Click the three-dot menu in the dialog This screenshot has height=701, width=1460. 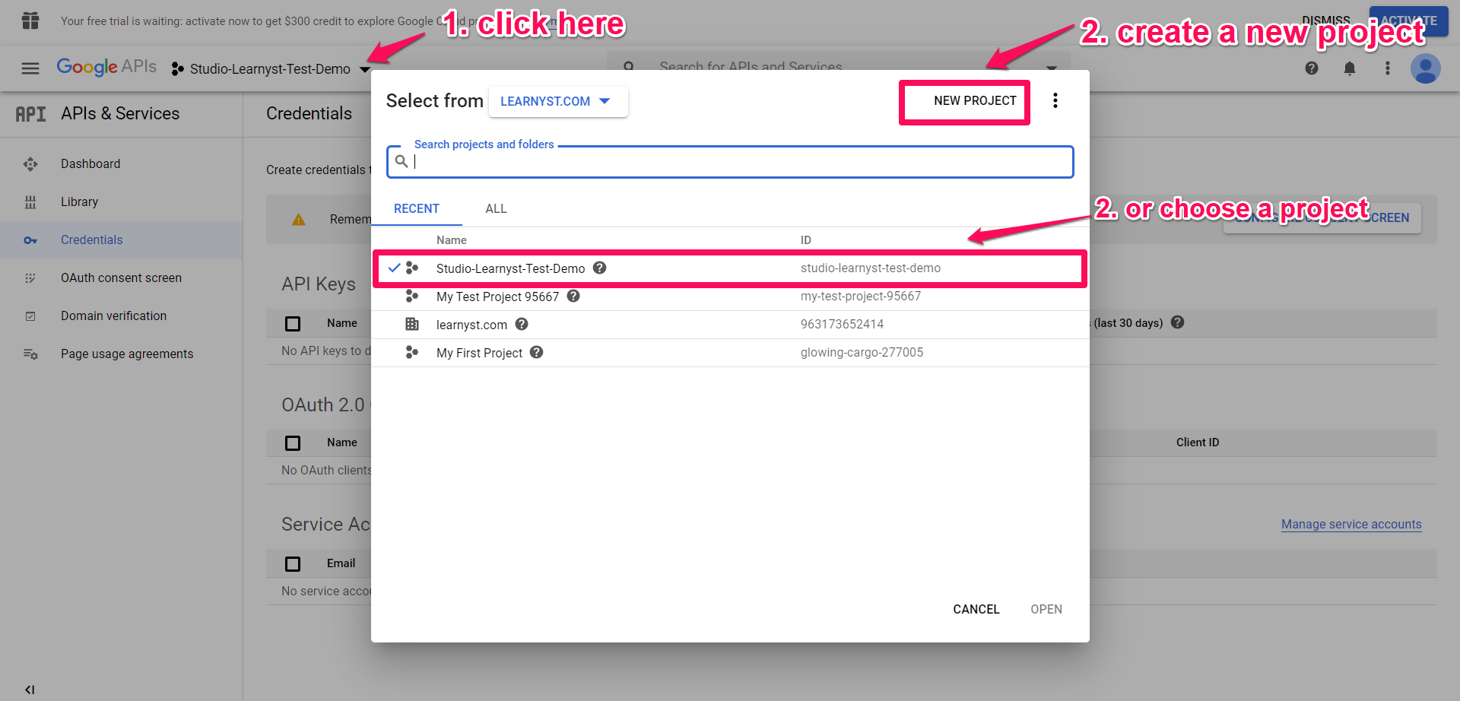pyautogui.click(x=1055, y=100)
